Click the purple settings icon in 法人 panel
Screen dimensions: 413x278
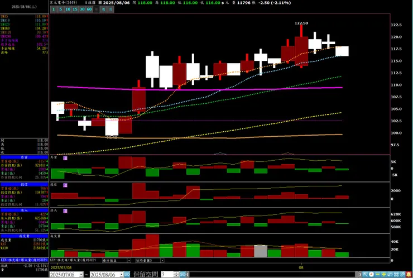pyautogui.click(x=65, y=211)
